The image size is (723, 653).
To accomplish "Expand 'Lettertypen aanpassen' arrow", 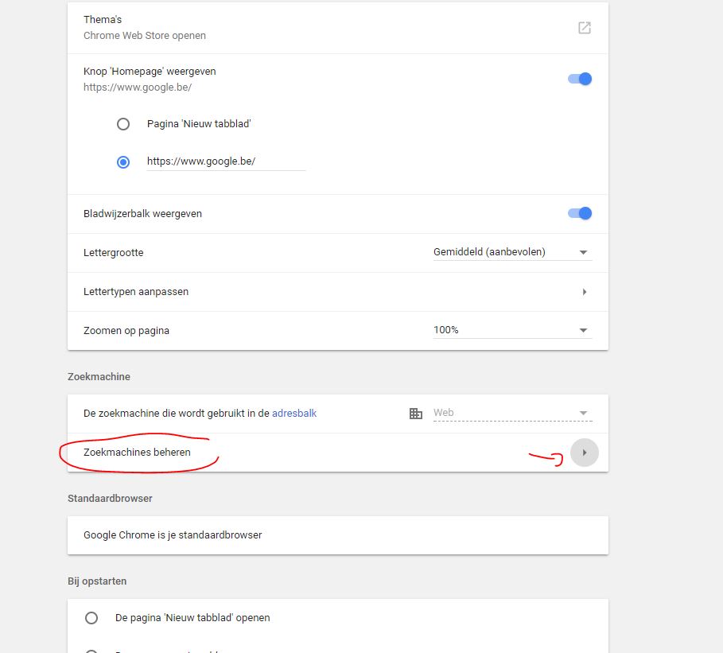I will point(585,292).
